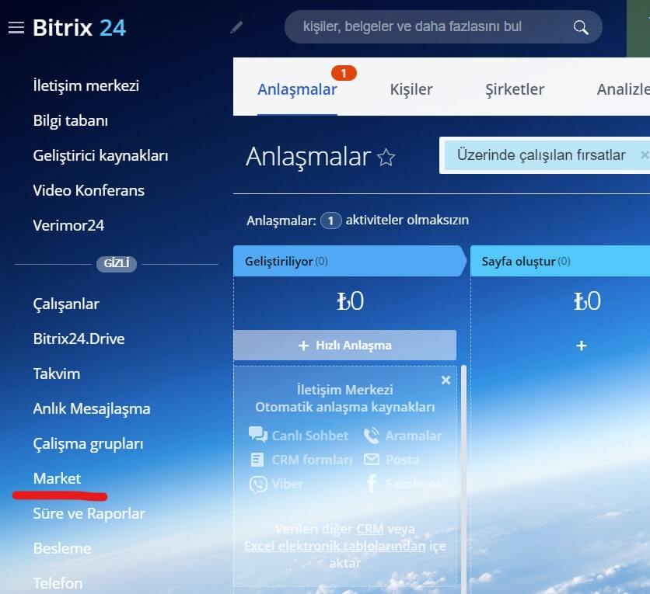650x594 pixels.
Task: Click the Canlı Sohbet link
Action: [x=309, y=436]
